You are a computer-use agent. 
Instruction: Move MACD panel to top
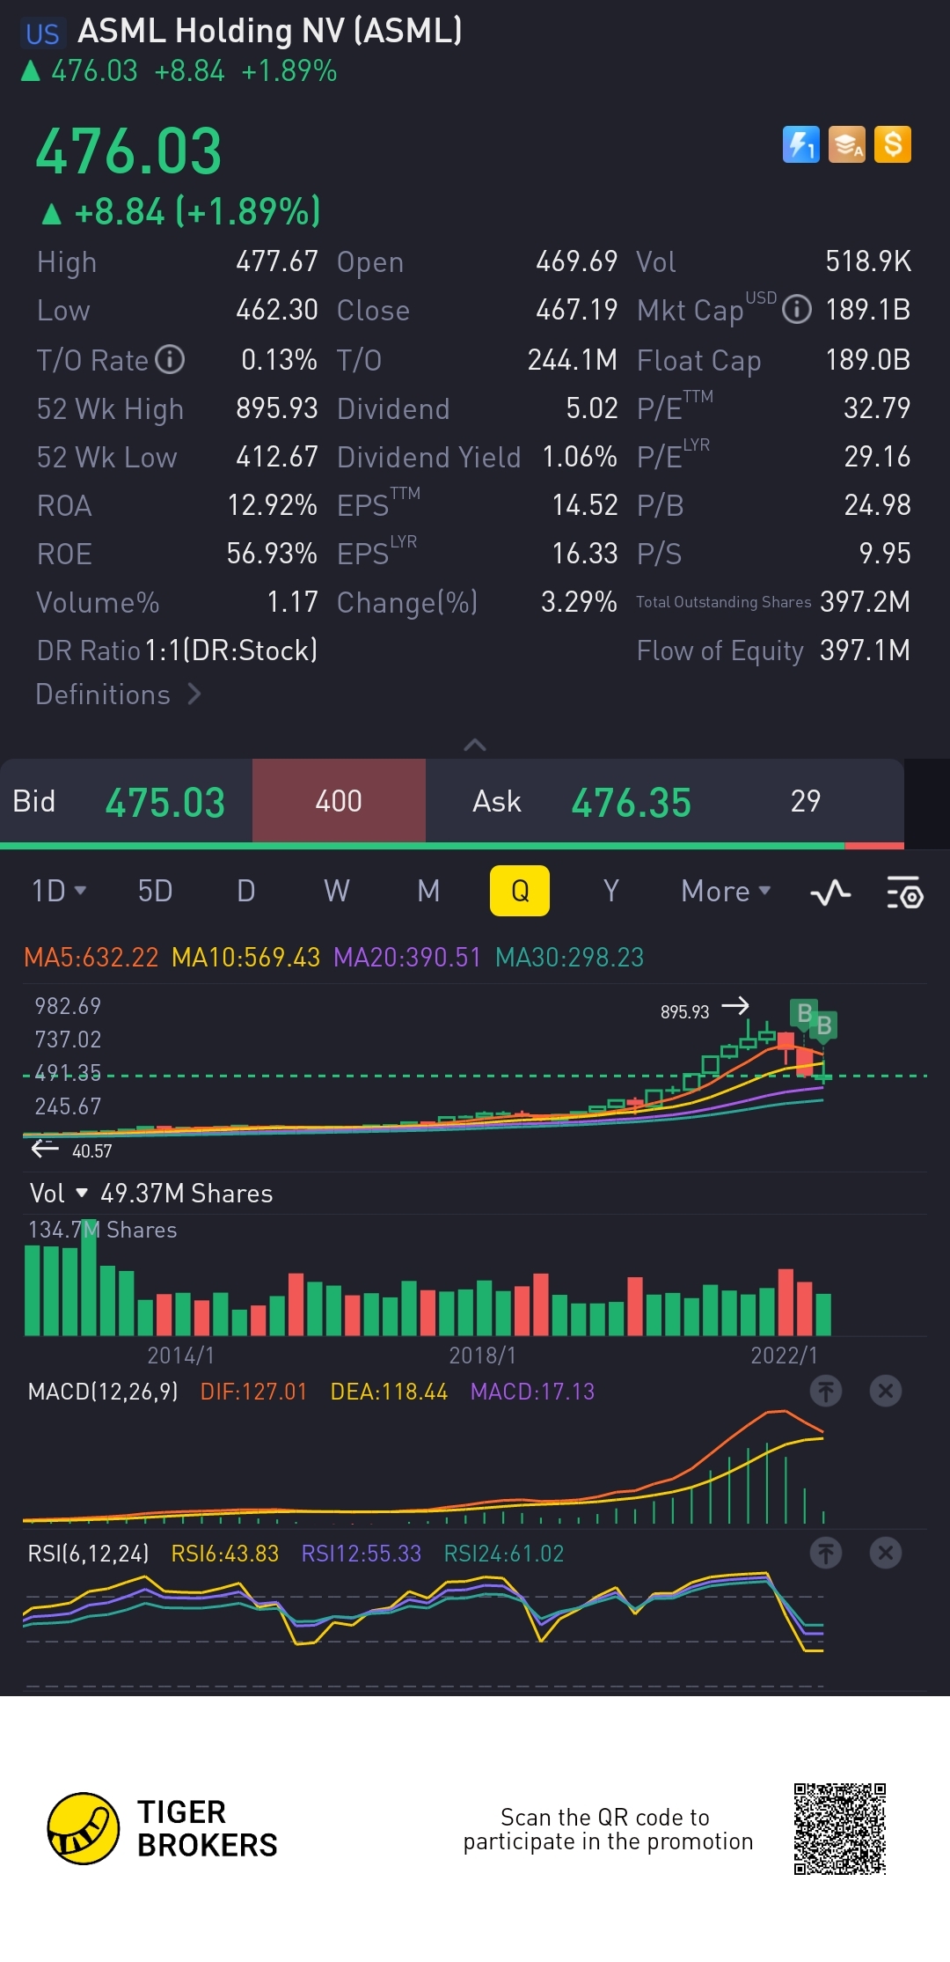(x=826, y=1391)
